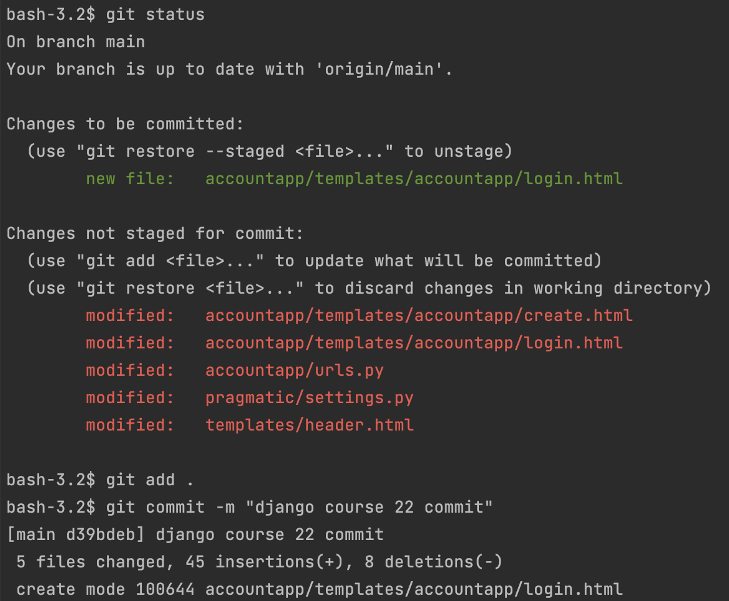This screenshot has width=729, height=601.
Task: Click the green new file login.html path
Action: (x=414, y=179)
